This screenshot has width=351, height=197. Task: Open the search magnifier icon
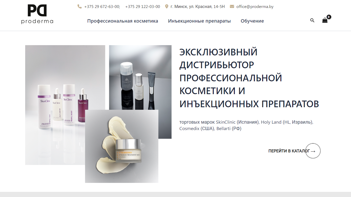point(312,20)
